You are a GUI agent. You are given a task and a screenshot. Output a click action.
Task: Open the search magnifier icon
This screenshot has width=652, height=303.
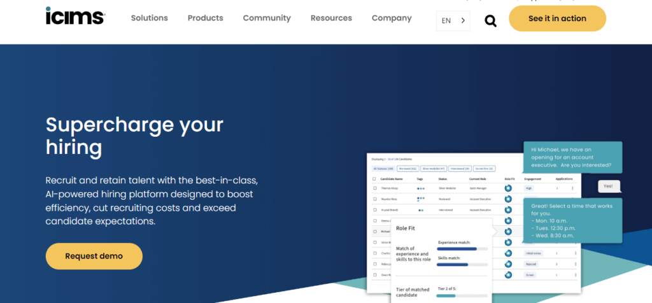[491, 21]
